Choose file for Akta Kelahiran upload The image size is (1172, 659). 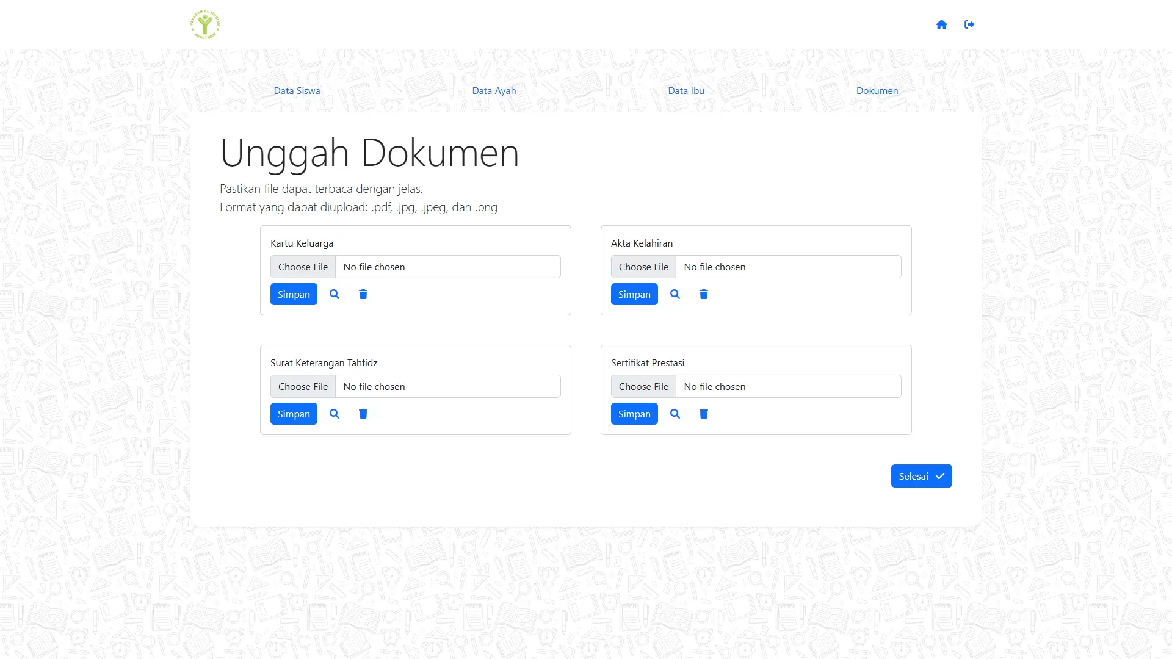644,266
